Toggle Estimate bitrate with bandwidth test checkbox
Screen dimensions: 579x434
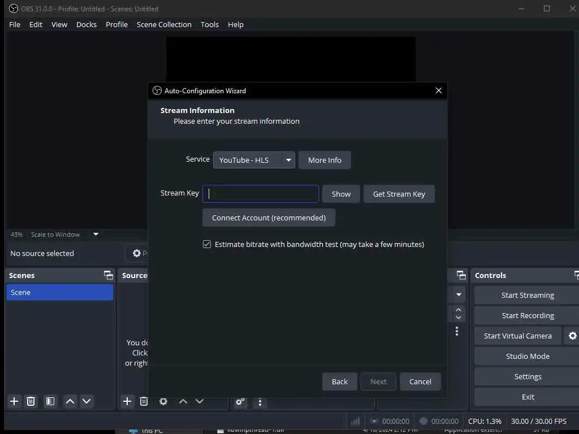(207, 244)
